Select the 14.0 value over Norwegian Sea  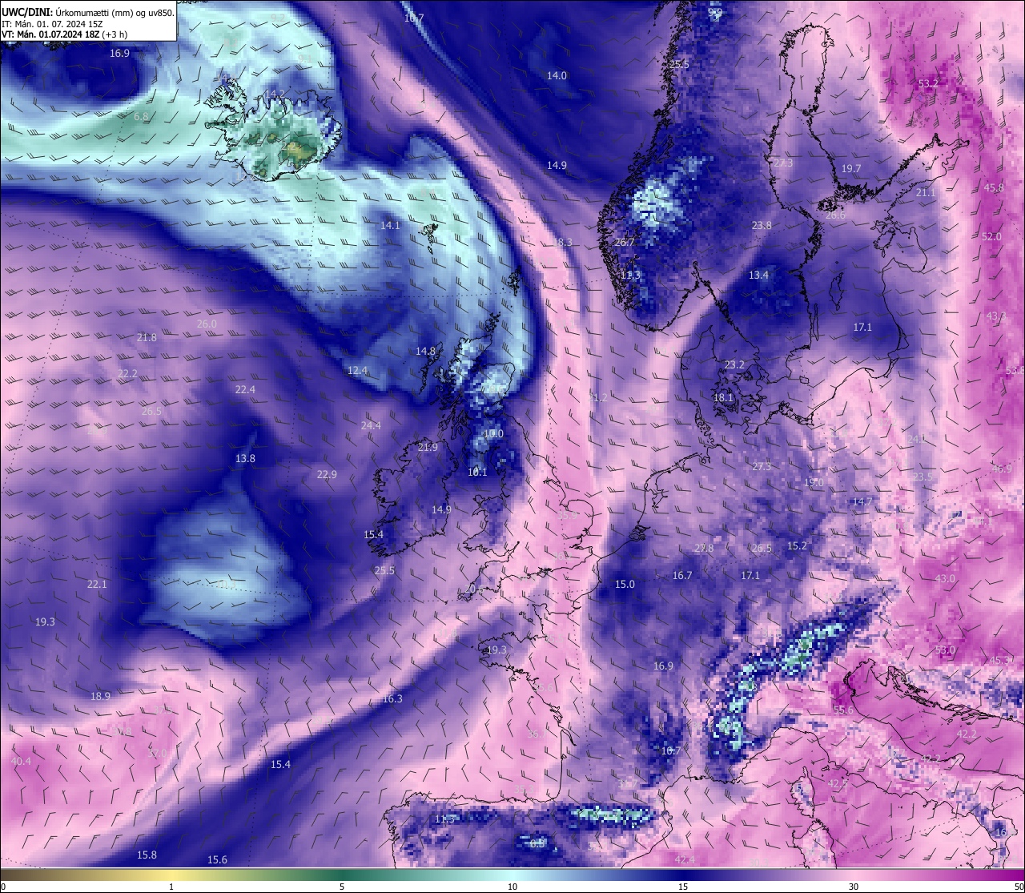point(557,75)
